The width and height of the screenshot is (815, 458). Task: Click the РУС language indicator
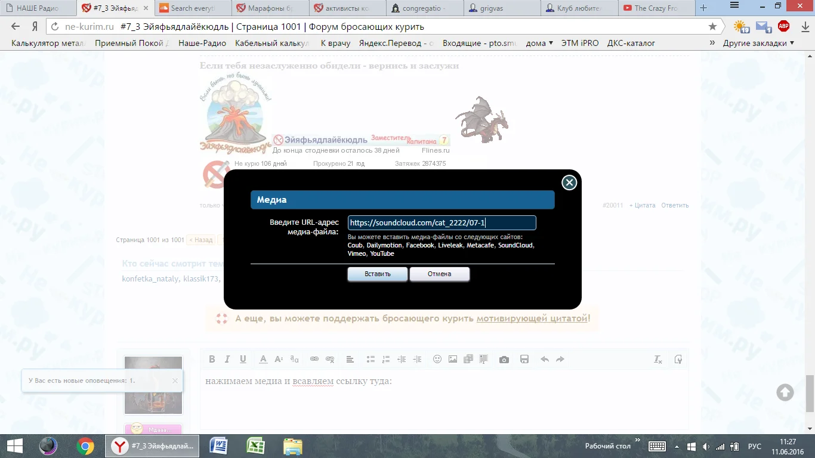(x=755, y=447)
